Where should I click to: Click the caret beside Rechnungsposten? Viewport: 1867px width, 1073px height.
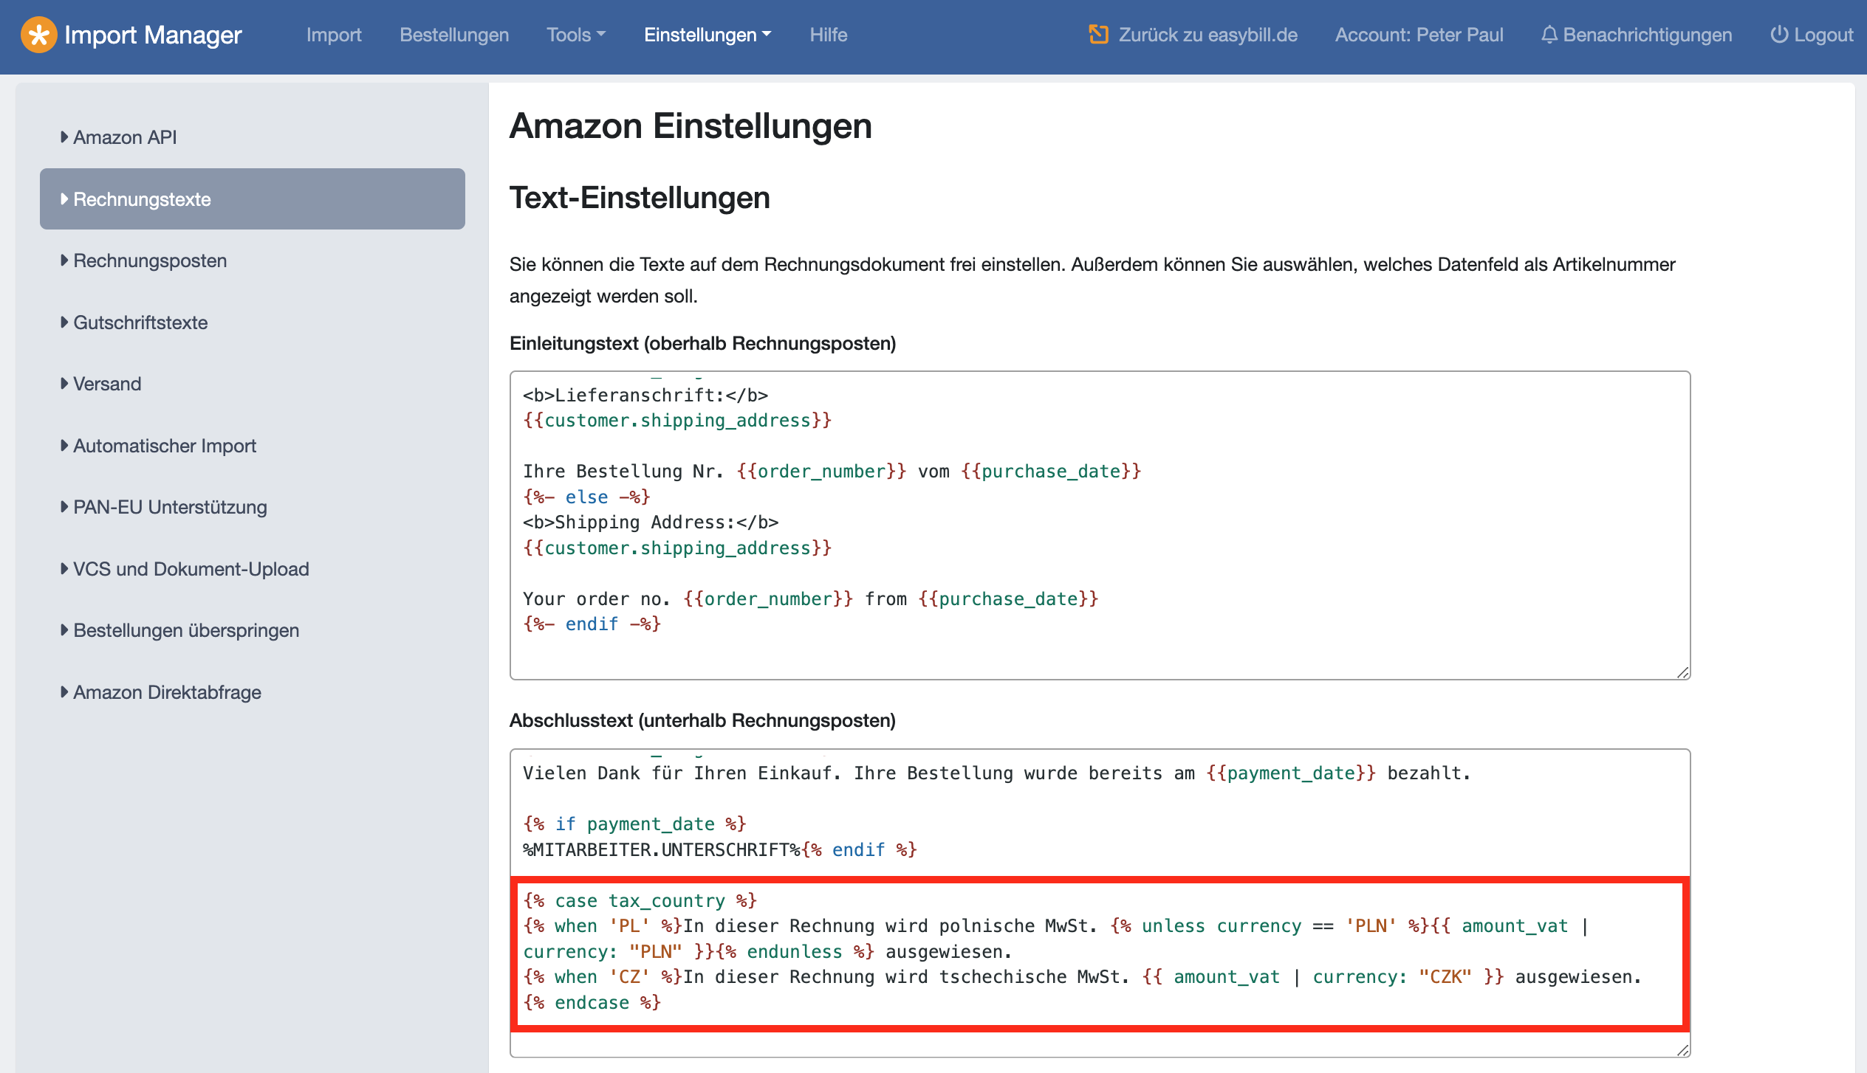[64, 260]
